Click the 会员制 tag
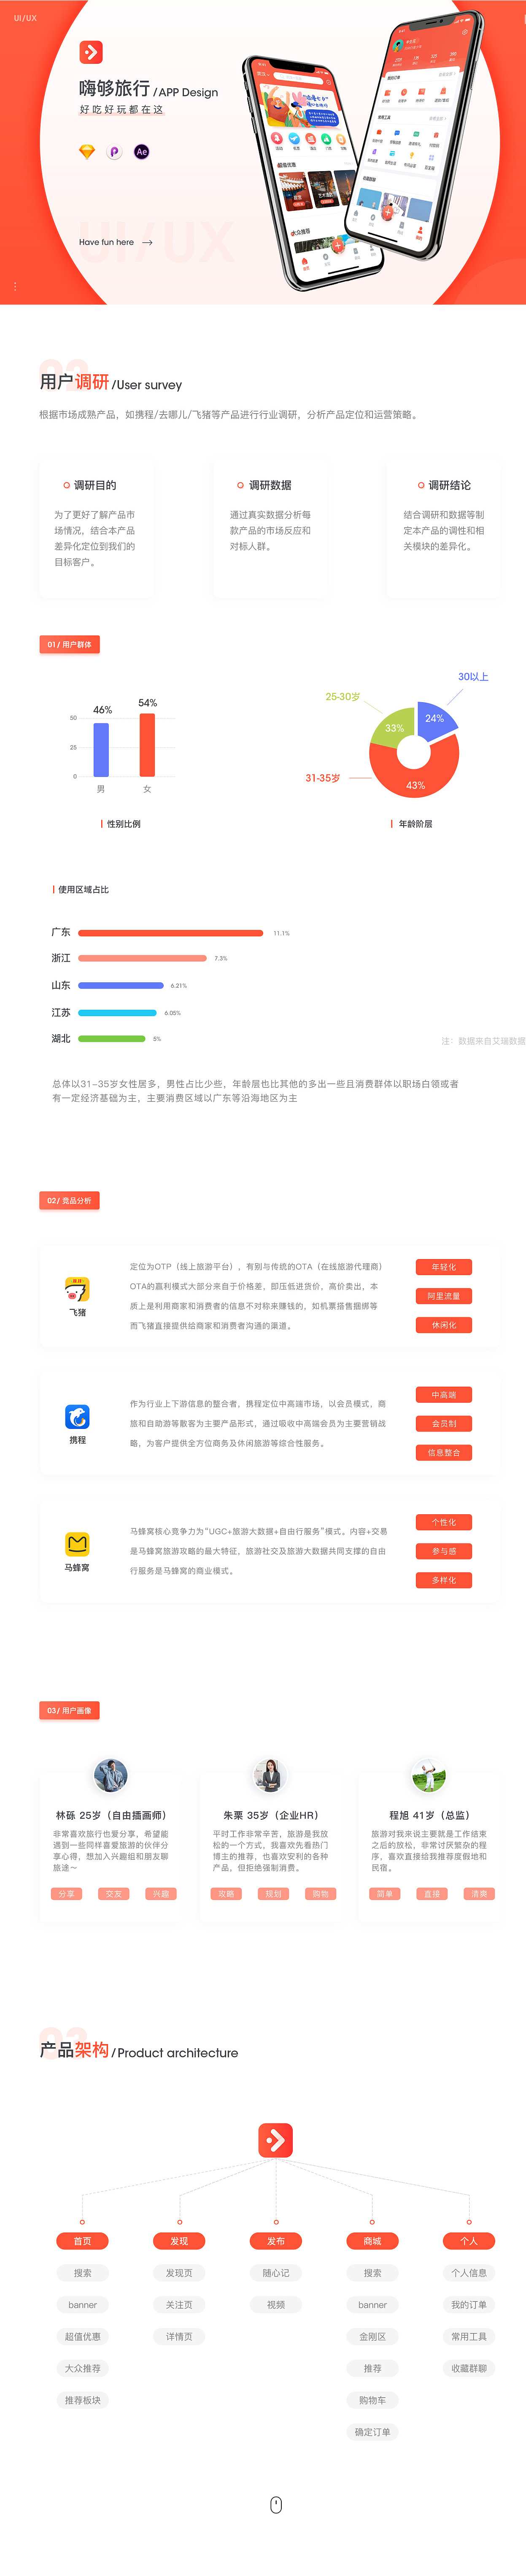 (x=444, y=1423)
